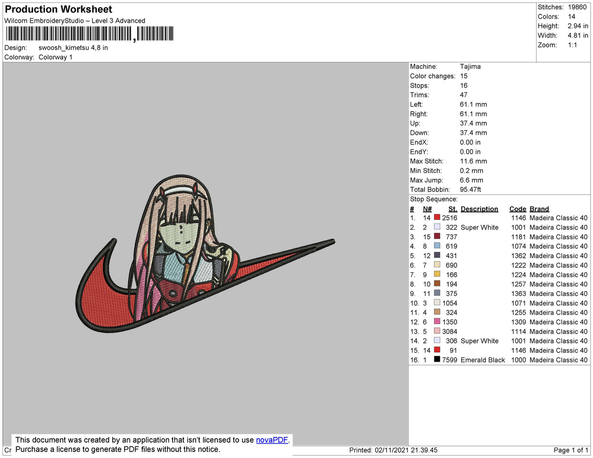Select the red color swatch for stop 1
The image size is (593, 458).
point(437,217)
